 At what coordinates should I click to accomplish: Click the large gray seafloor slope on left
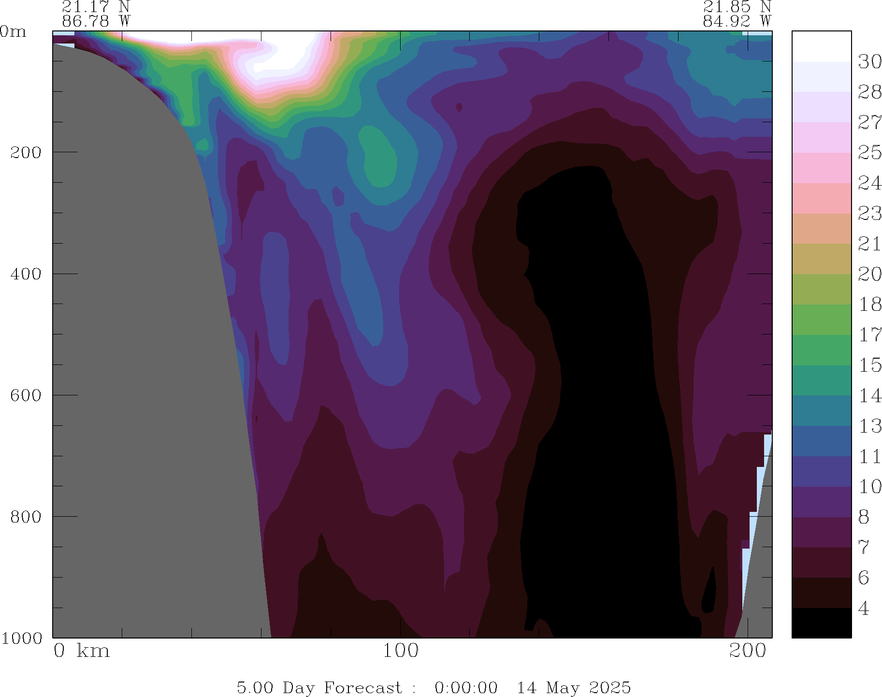(145, 363)
